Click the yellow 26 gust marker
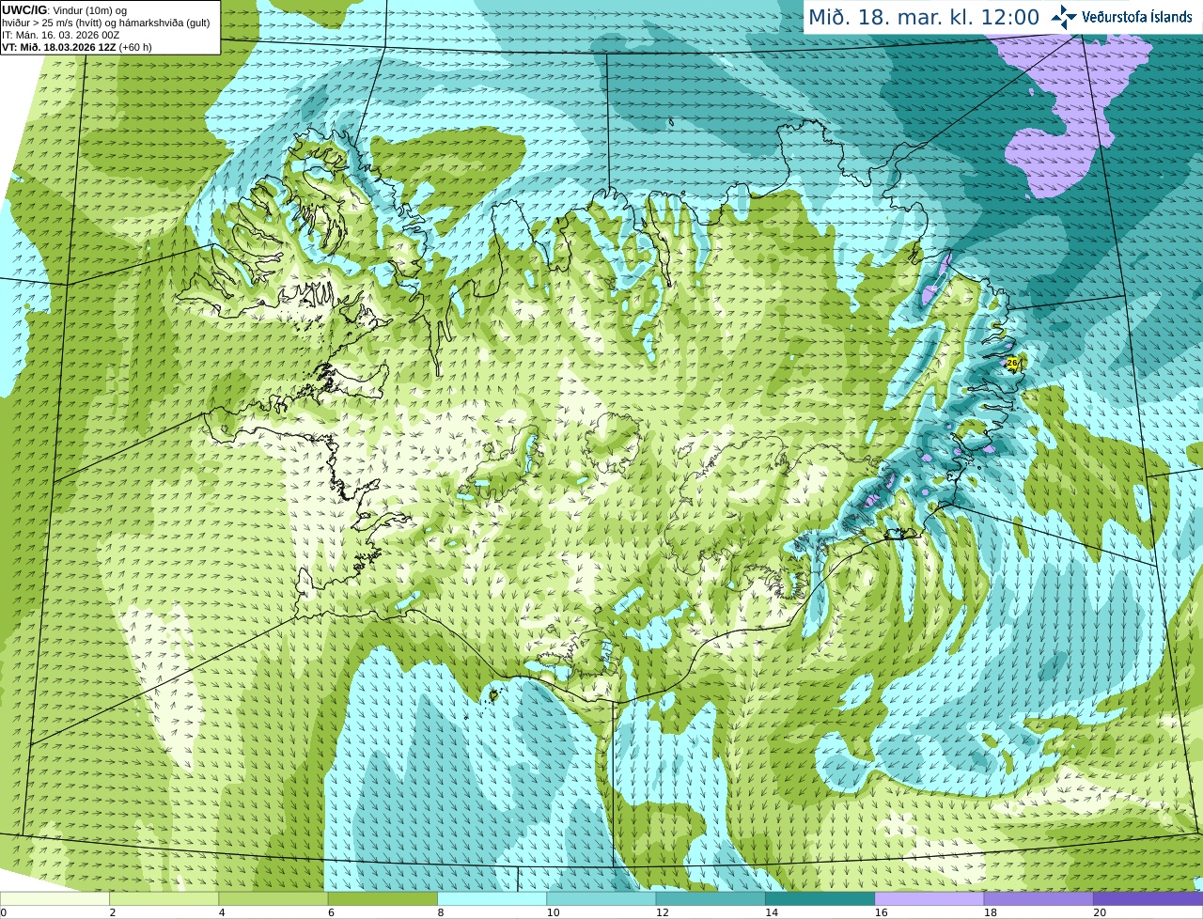The height and width of the screenshot is (919, 1203). point(1011,363)
